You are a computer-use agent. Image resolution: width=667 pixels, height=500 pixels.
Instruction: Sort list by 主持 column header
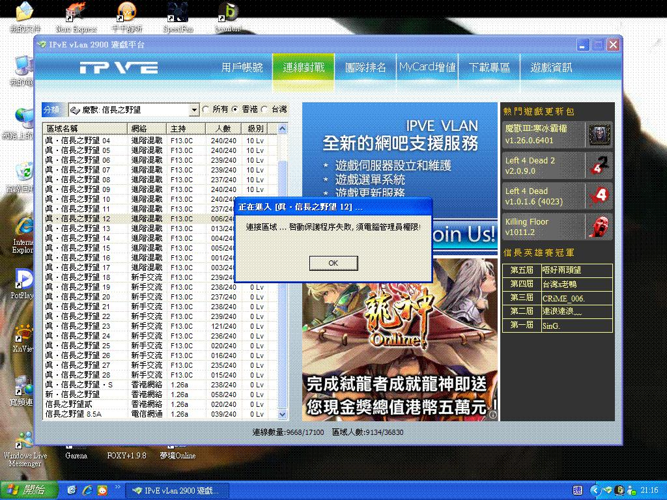coord(186,128)
